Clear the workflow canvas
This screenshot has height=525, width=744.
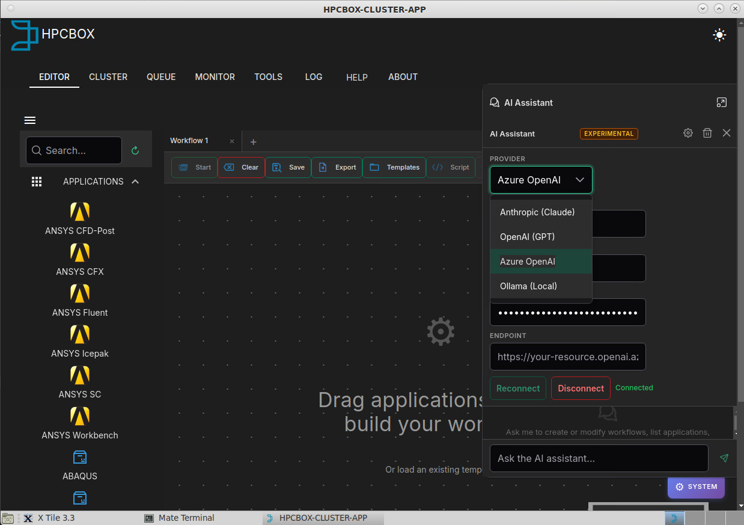pos(241,167)
